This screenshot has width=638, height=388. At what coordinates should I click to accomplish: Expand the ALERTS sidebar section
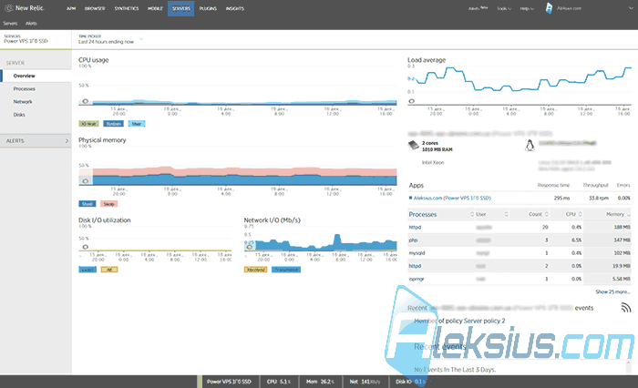pos(36,141)
